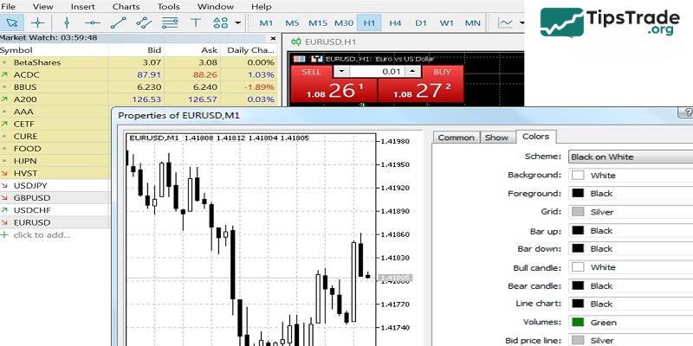
Task: Click the line chart type icon
Action: (506, 22)
